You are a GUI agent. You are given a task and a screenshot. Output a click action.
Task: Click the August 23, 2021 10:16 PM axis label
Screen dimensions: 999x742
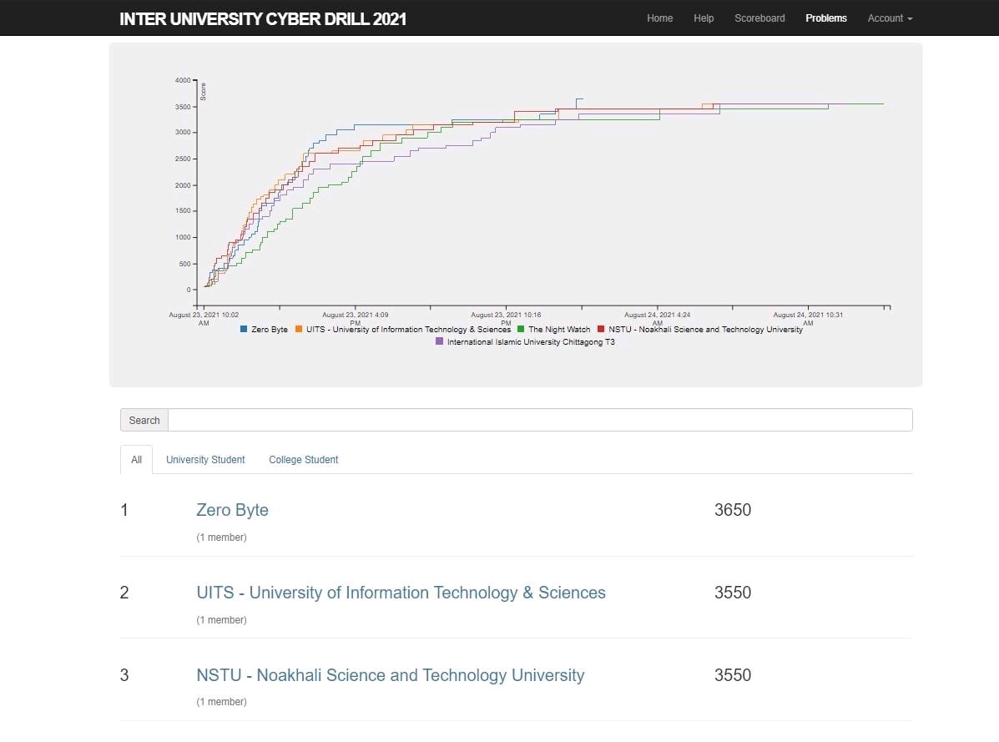click(x=506, y=319)
